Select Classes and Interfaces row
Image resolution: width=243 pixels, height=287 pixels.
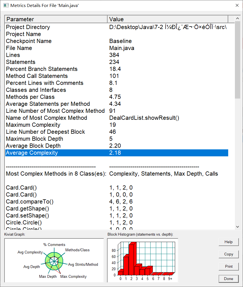[117, 90]
